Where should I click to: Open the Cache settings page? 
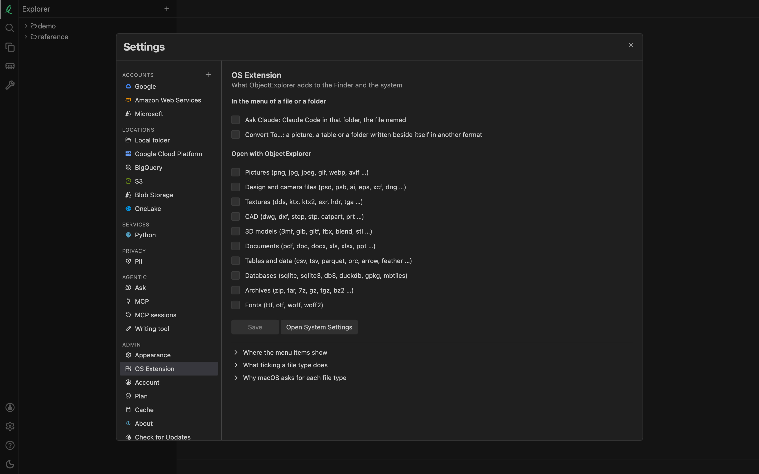(169, 410)
